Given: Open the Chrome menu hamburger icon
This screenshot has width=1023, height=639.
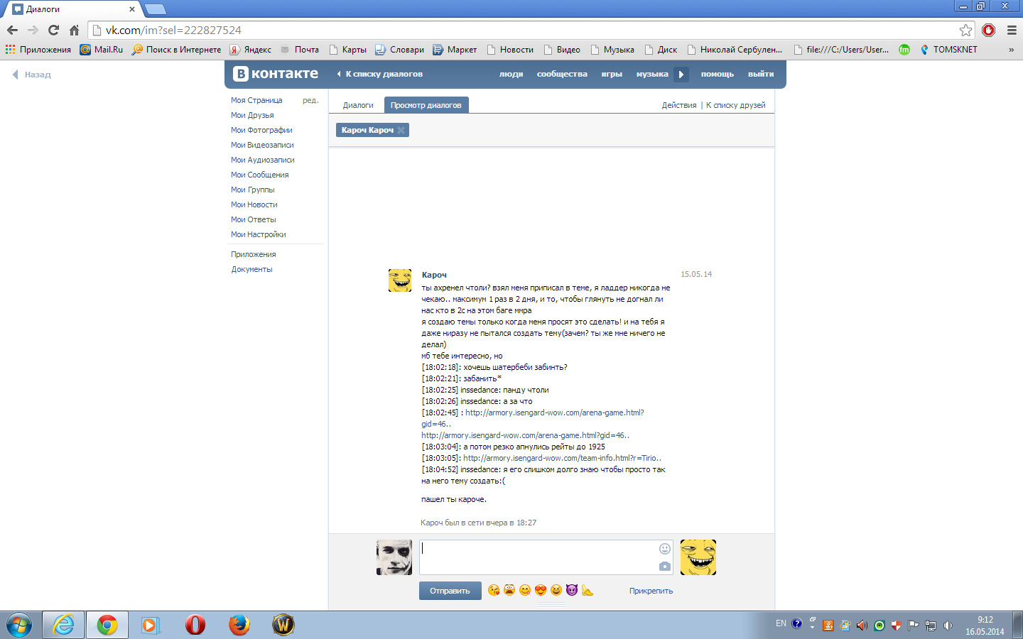Looking at the screenshot, I should coord(1012,30).
